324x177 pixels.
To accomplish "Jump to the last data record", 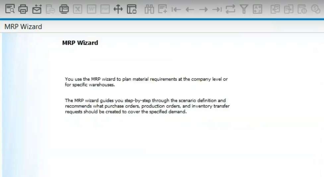I will [217, 9].
